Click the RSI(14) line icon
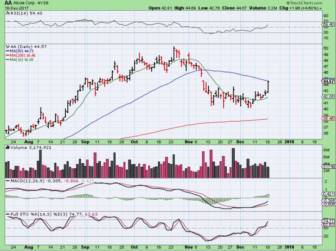The height and width of the screenshot is (251, 336). (x=8, y=13)
